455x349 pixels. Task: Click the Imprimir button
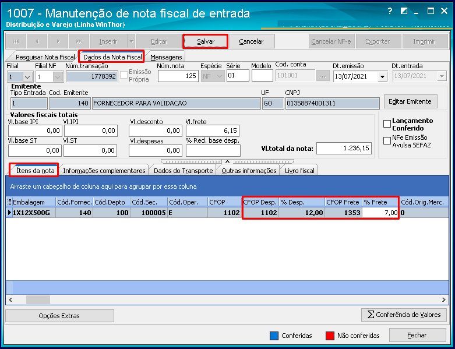[x=424, y=41]
